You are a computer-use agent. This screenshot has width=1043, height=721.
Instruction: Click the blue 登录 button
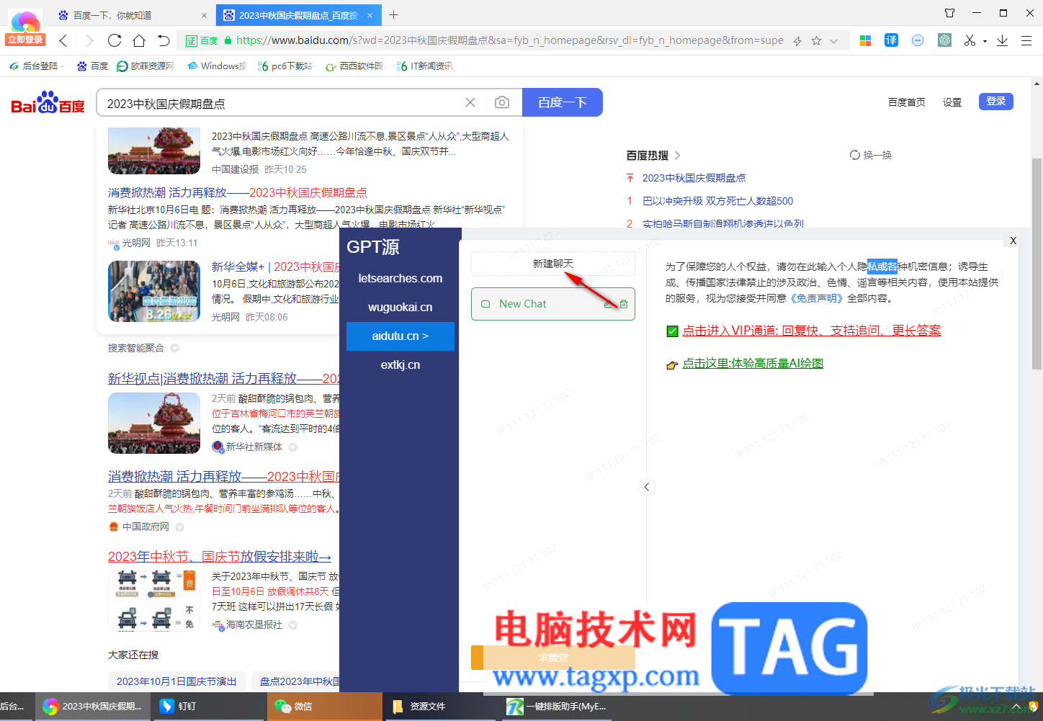tap(996, 102)
